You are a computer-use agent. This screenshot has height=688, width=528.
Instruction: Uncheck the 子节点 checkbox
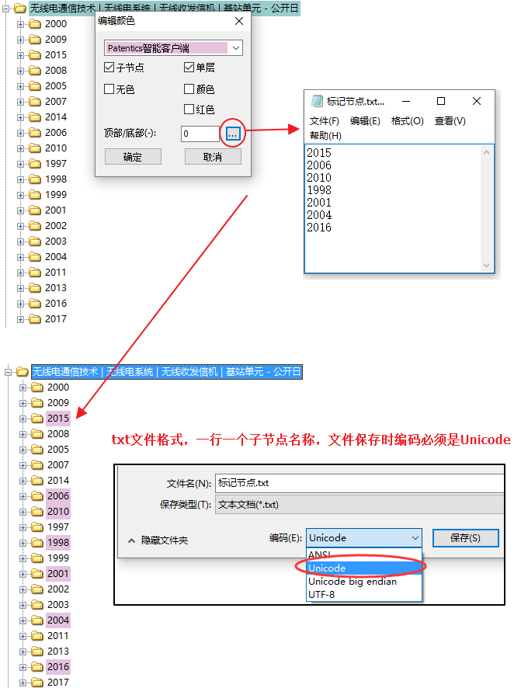[x=109, y=68]
